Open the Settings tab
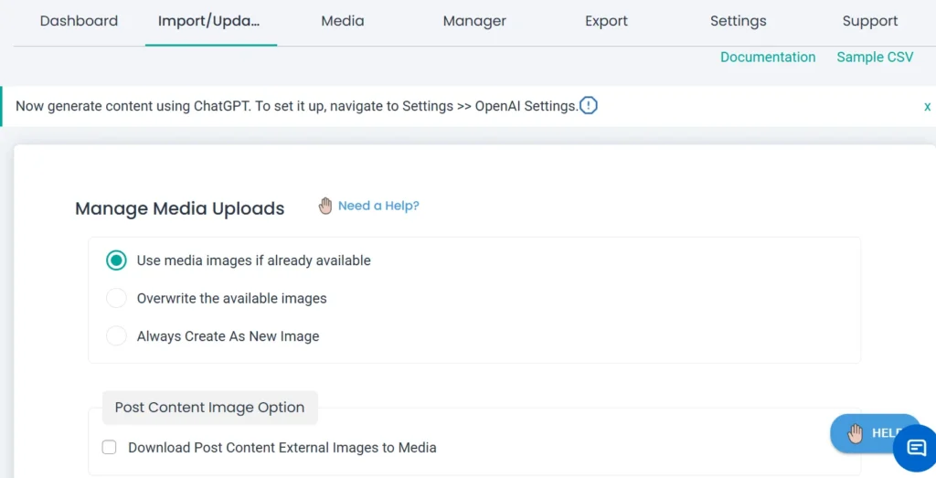 point(738,21)
